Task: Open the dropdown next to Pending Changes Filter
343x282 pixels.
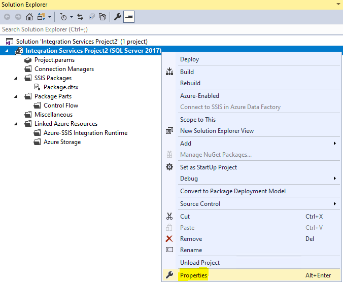Action: click(x=72, y=17)
